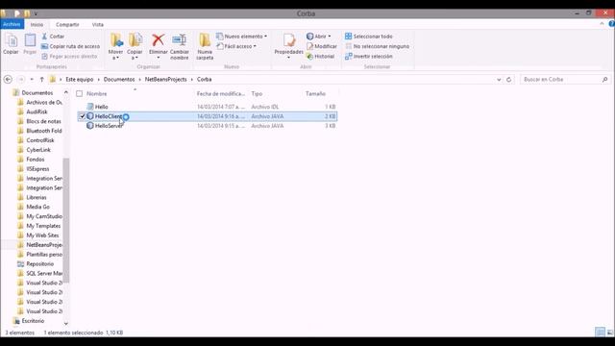
Task: Go up one folder level arrow
Action: point(41,79)
